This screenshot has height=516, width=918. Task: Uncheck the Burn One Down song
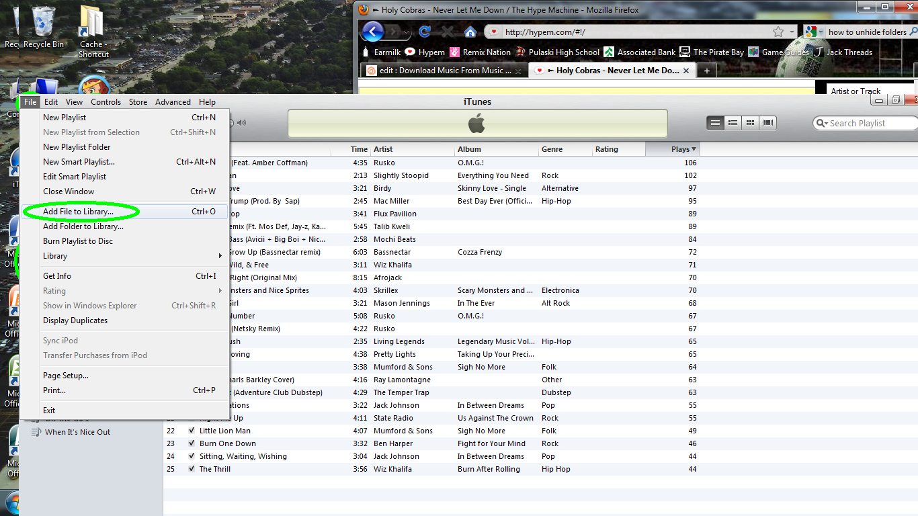click(x=192, y=443)
